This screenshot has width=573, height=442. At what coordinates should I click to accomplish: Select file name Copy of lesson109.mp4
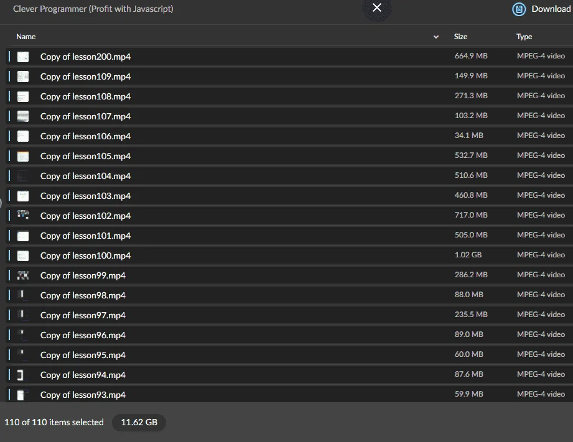click(85, 76)
